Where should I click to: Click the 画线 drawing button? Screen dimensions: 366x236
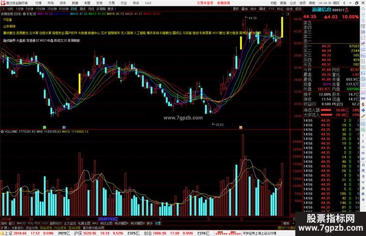pos(262,9)
